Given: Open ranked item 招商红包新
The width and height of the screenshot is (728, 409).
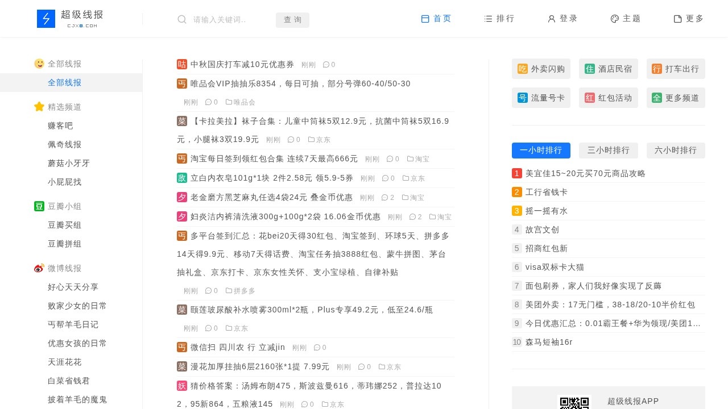Looking at the screenshot, I should (547, 248).
